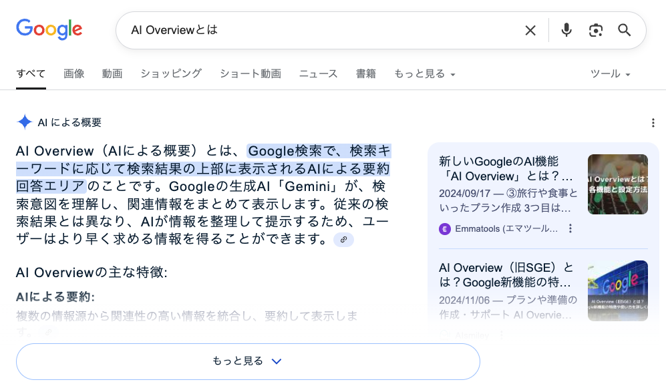Viewport: 666px width, 386px height.
Task: Click the highlighted text Google検索で、検索キ
Action: point(319,151)
